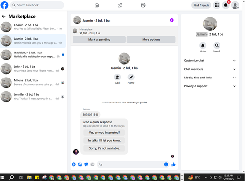Screen dimensions: 245x181
Task: Open Windows taskbar search
Action: [x=12, y=177]
